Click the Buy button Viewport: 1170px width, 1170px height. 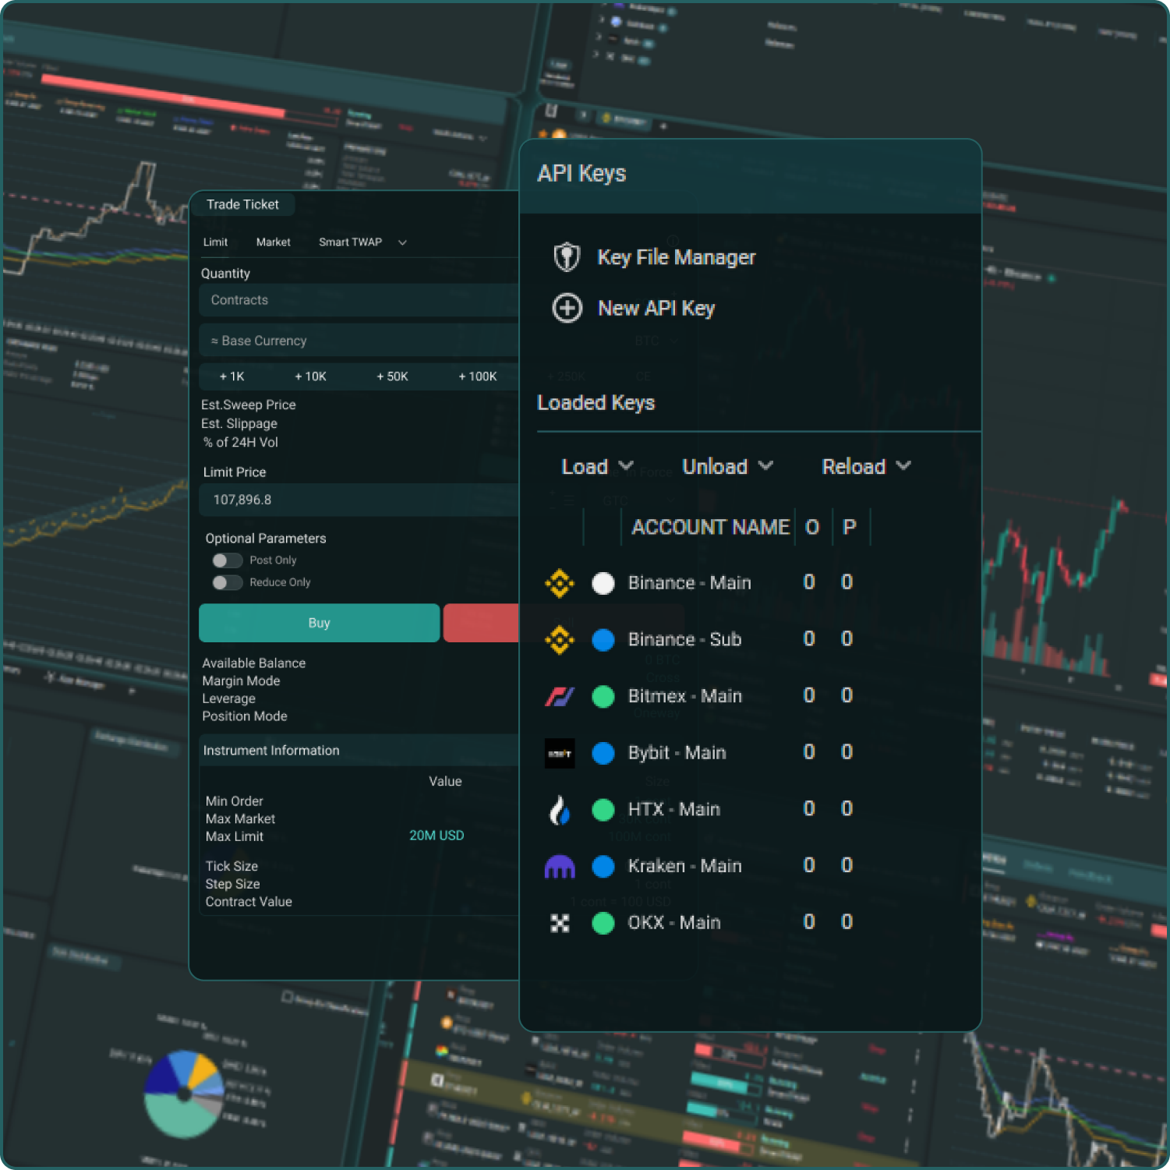[319, 623]
